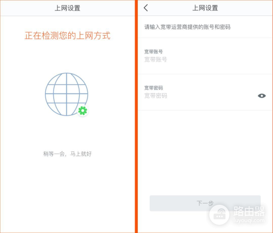The width and height of the screenshot is (273, 233).
Task: Click the 请输入宽带运营商提供的账号和密码 instruction text
Action: tap(187, 27)
